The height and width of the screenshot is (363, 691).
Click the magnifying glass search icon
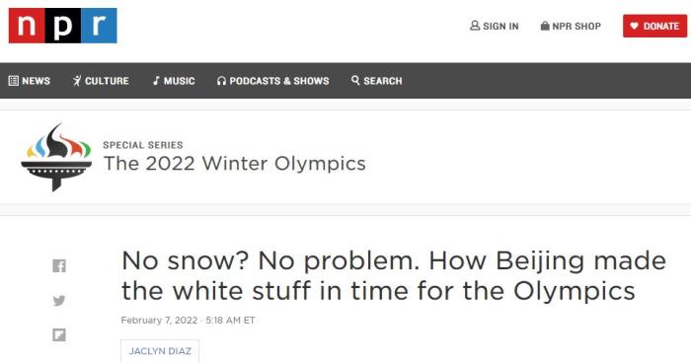[355, 80]
